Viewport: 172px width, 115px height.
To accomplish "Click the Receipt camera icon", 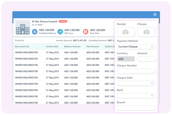I will (x=125, y=32).
